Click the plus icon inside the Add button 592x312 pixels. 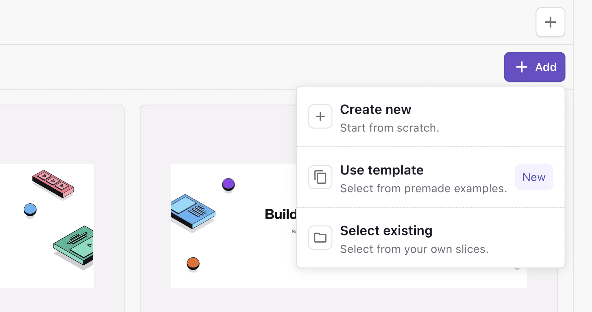coord(521,67)
